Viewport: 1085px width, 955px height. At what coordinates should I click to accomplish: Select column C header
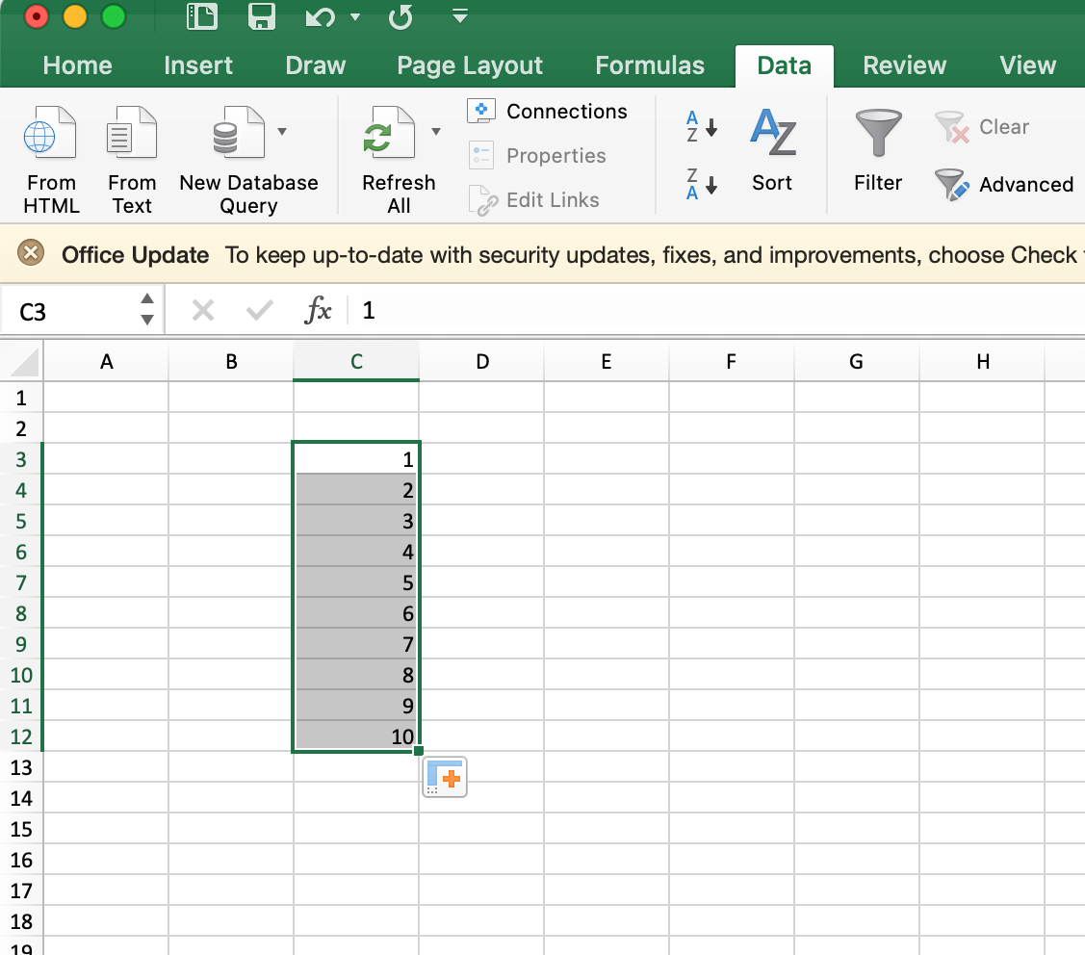[356, 361]
